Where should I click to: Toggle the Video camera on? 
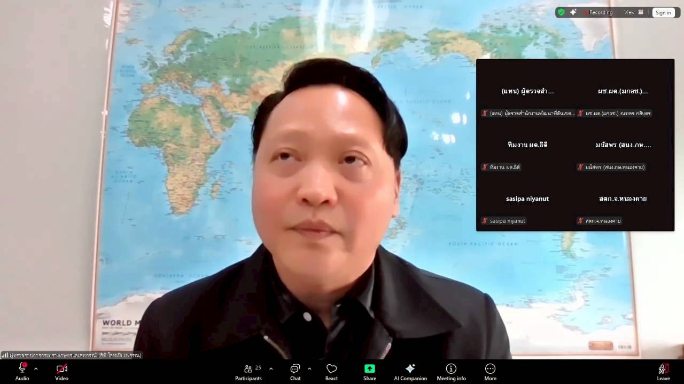pyautogui.click(x=61, y=372)
